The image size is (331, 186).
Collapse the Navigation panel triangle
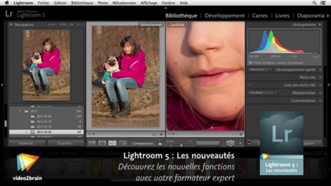pyautogui.click(x=11, y=25)
